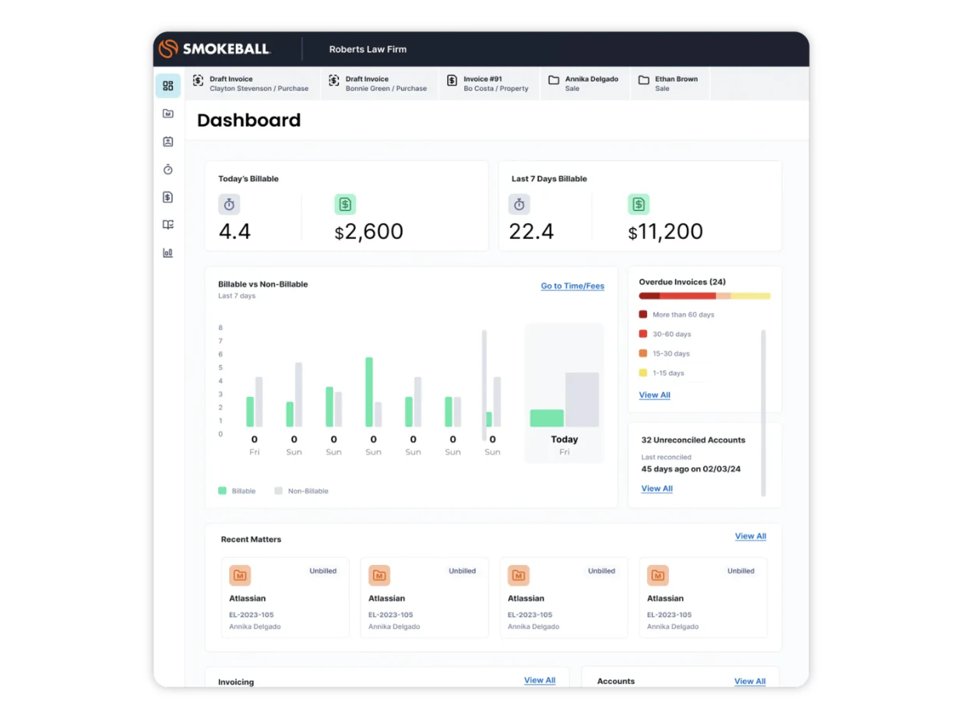Screen dimensions: 961x716
Task: Click the $2,600 billable amount
Action: (x=369, y=231)
